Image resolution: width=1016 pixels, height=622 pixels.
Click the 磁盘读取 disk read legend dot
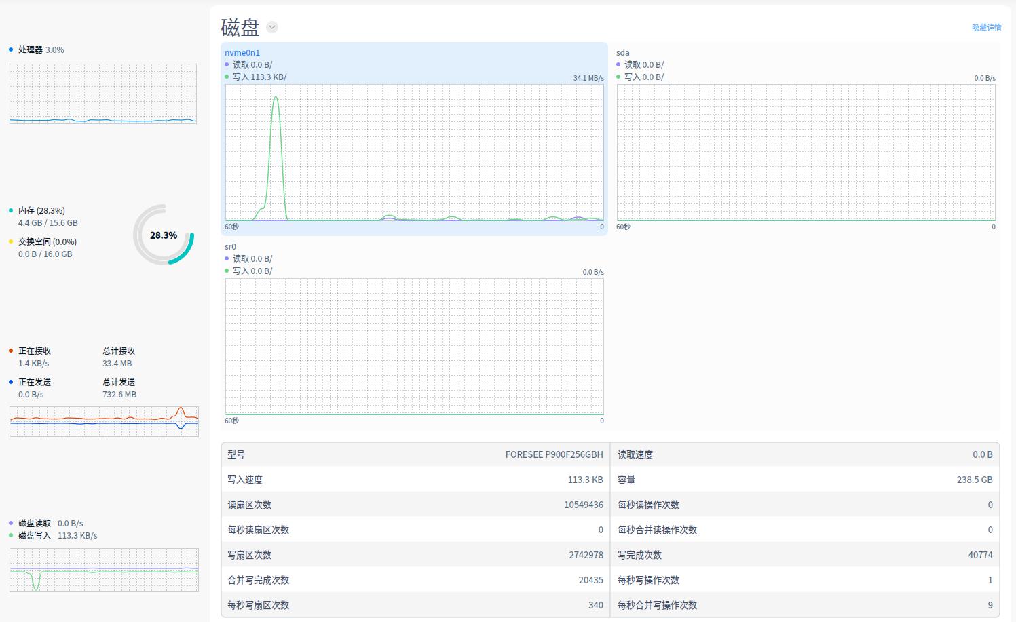coord(10,523)
